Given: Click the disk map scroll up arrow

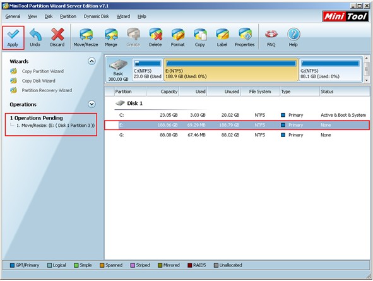Looking at the screenshot, I should 367,58.
